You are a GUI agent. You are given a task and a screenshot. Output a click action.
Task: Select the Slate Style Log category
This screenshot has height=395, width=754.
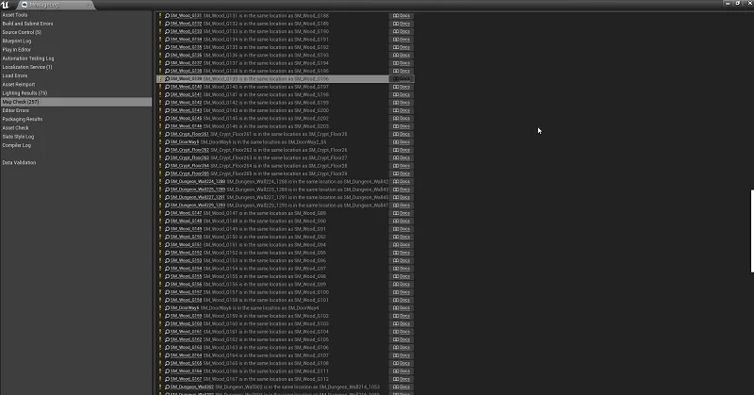click(18, 137)
